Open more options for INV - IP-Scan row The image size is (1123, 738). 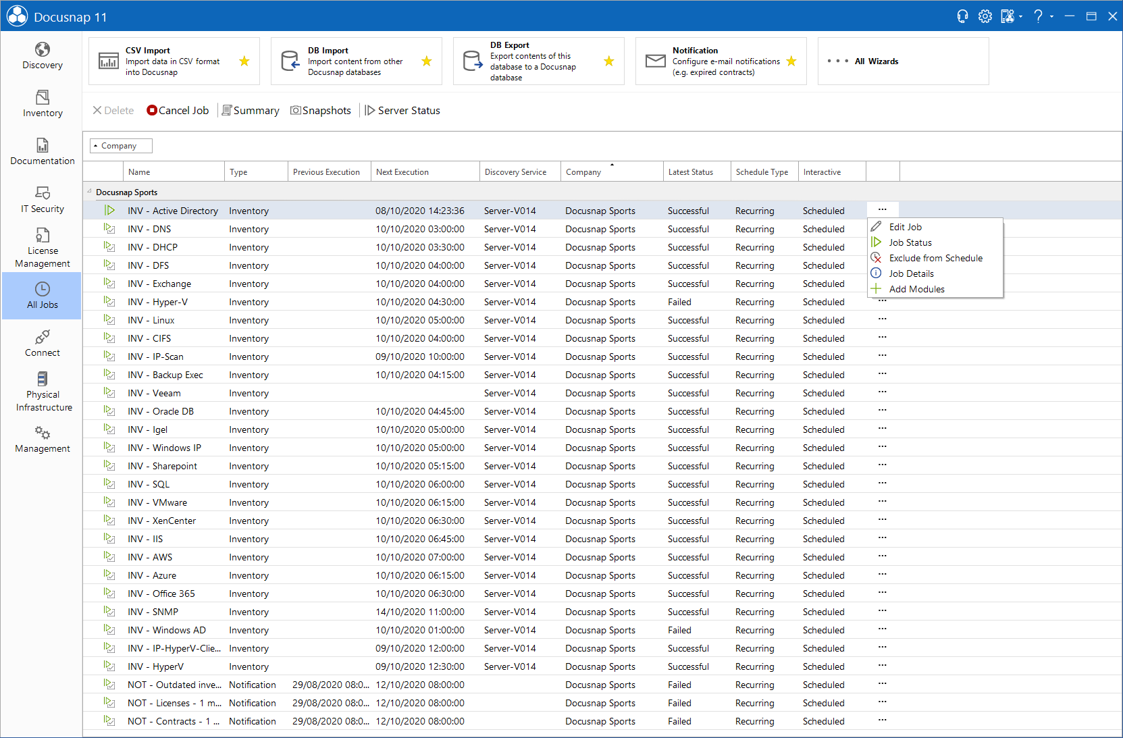click(x=883, y=355)
